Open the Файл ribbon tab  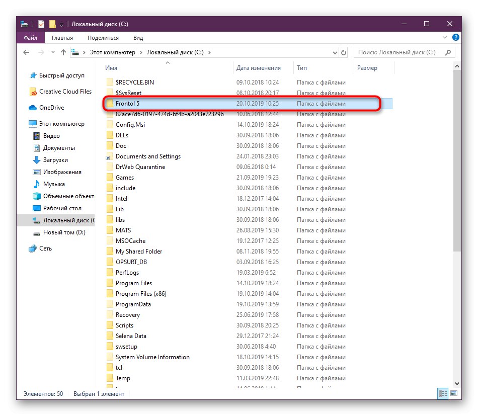click(x=31, y=38)
